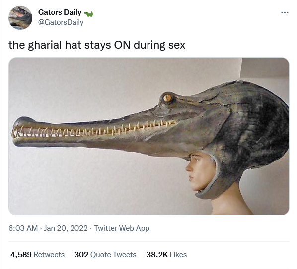Screen dimensions: 297x269
Task: Click the 6:03 AM timestamp
Action: click(x=23, y=228)
